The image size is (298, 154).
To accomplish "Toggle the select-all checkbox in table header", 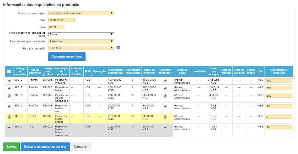I will click(9, 71).
